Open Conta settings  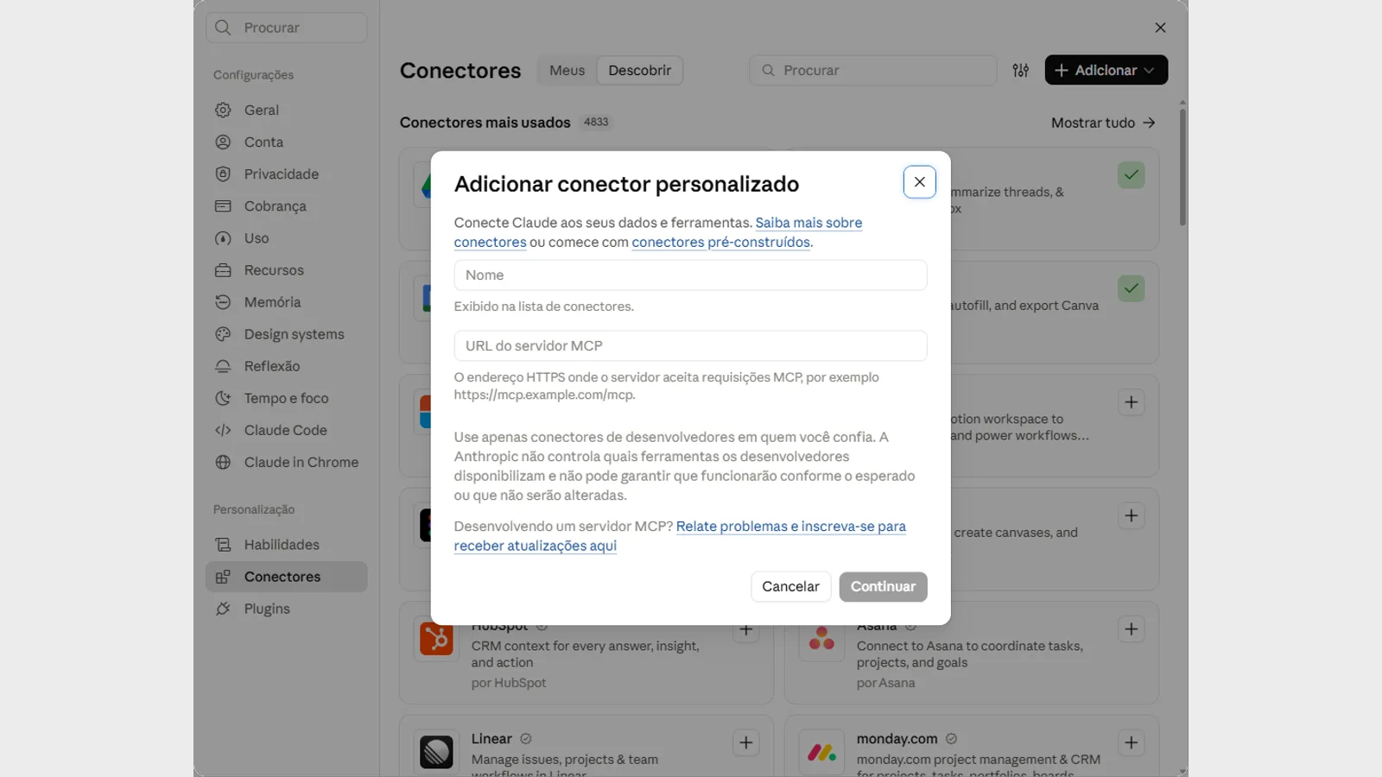pos(286,142)
